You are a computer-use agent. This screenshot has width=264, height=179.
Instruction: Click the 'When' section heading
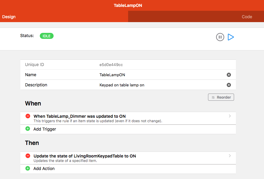[33, 103]
